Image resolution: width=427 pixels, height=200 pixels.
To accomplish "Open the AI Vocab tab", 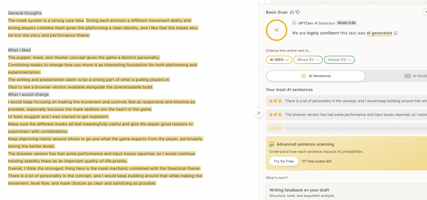I will point(416,76).
